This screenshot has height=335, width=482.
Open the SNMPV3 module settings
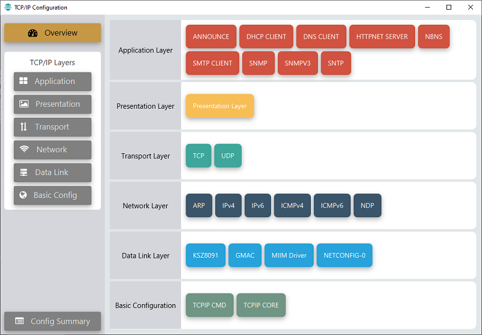coord(297,63)
